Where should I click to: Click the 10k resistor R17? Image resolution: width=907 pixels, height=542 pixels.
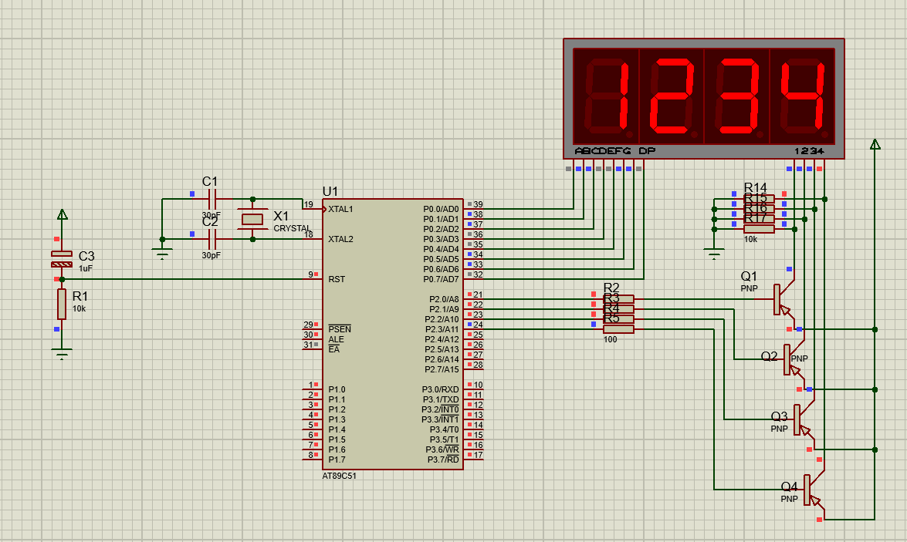coord(759,229)
